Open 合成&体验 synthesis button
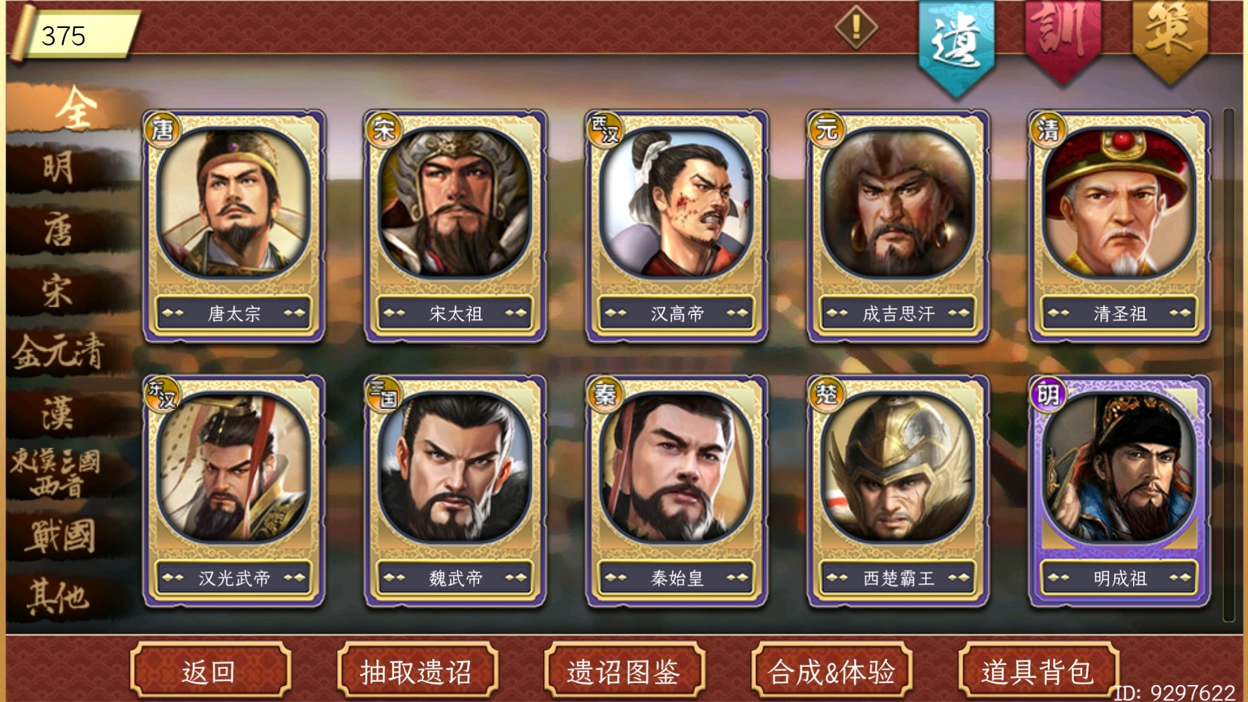The image size is (1248, 702). tap(832, 670)
